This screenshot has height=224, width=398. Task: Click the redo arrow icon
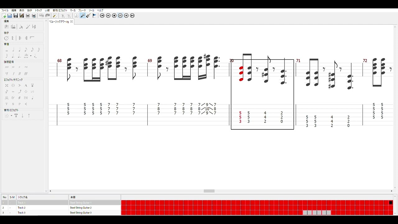[48, 16]
